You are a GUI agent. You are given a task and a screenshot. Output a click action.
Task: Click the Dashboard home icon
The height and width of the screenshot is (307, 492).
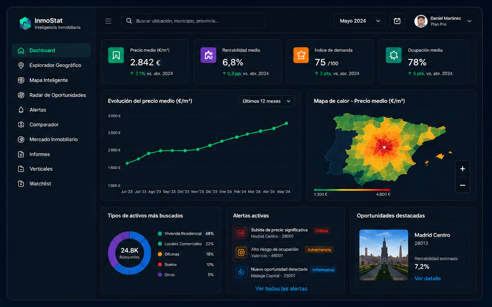click(x=21, y=50)
